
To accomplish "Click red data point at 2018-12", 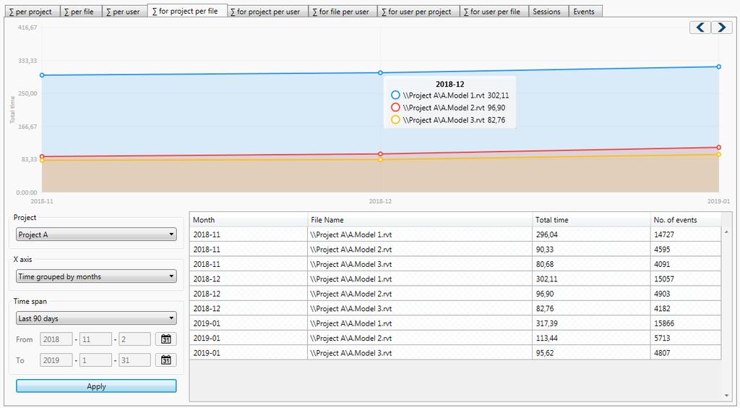I will [x=380, y=154].
